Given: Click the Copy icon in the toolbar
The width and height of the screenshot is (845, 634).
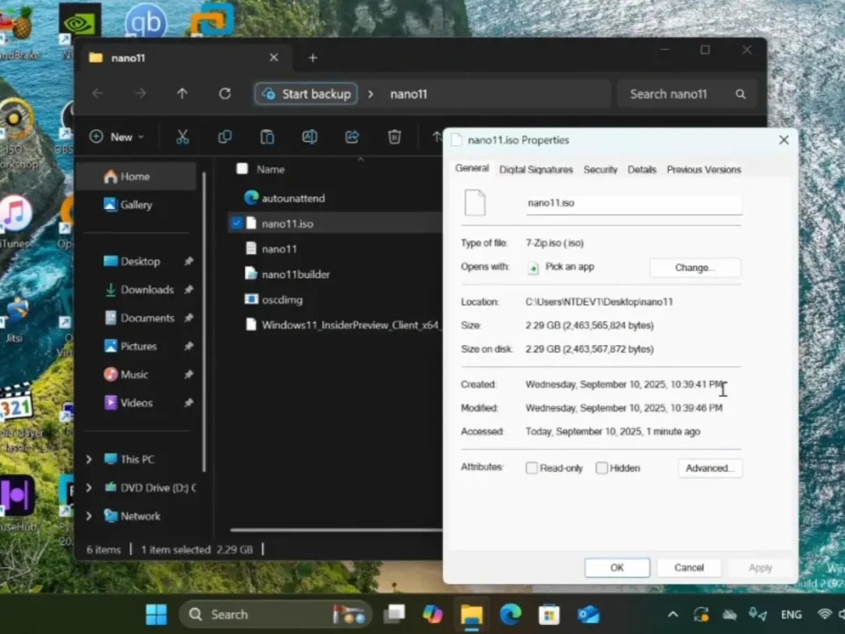Looking at the screenshot, I should click(225, 137).
